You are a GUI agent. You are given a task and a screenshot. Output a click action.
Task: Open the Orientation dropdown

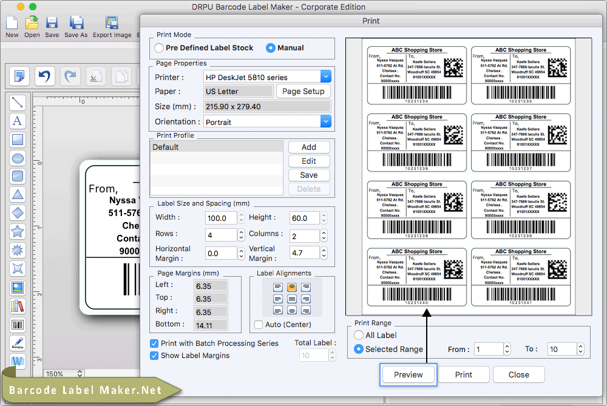click(326, 121)
